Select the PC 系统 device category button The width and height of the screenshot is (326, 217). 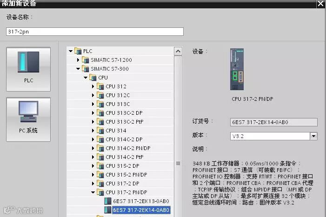[28, 119]
